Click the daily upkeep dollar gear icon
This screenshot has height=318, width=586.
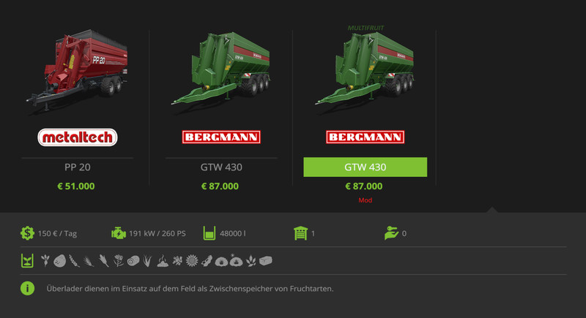click(x=27, y=233)
